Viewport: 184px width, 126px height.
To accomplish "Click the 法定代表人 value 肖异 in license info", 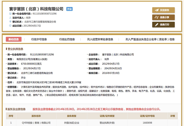I will 107,59.
